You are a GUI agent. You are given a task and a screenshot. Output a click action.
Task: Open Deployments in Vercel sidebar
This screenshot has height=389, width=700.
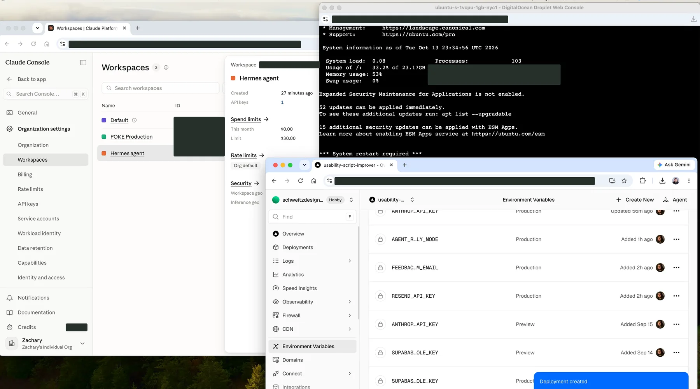pos(297,248)
